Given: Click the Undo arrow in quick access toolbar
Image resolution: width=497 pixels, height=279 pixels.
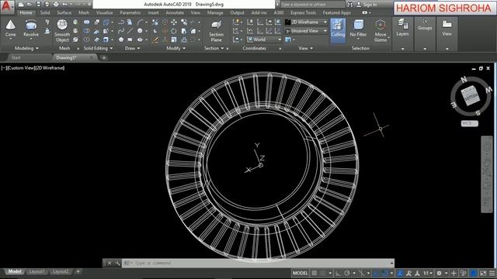Looking at the screenshot, I should tap(64, 5).
